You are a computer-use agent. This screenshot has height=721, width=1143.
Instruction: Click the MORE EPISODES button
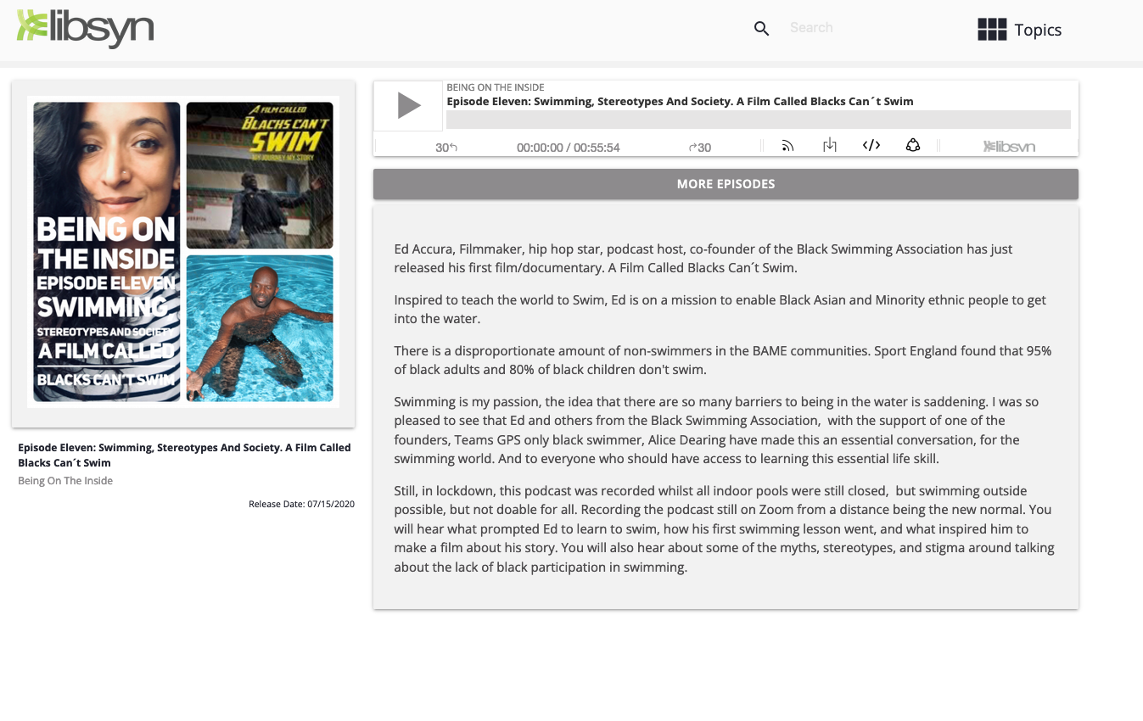tap(726, 184)
